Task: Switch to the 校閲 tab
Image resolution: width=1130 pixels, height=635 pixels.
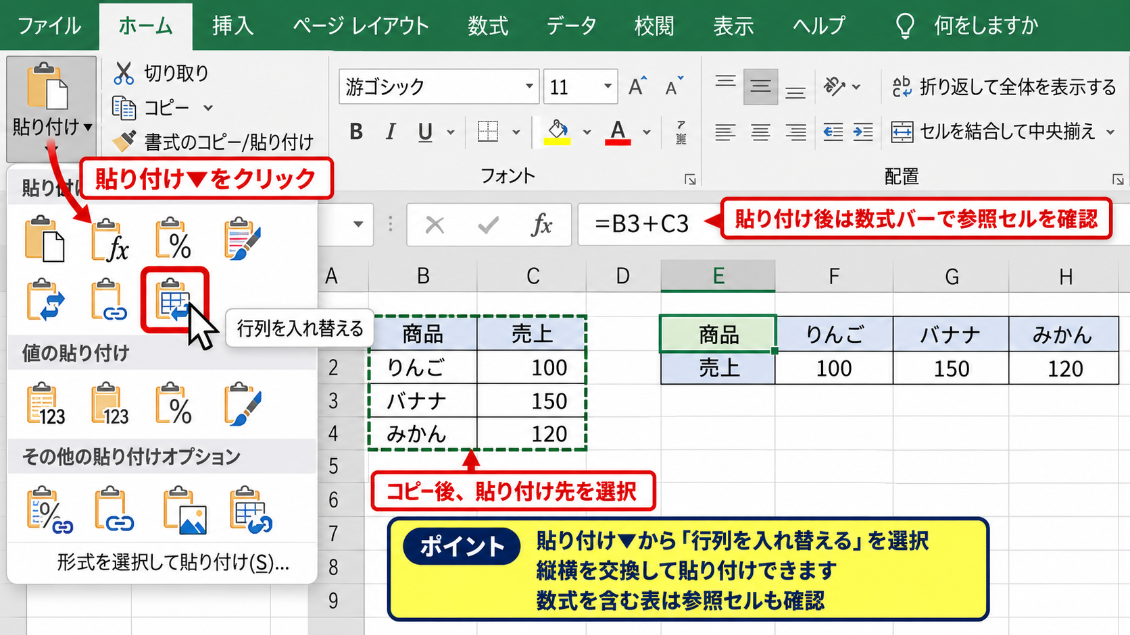Action: 654,26
